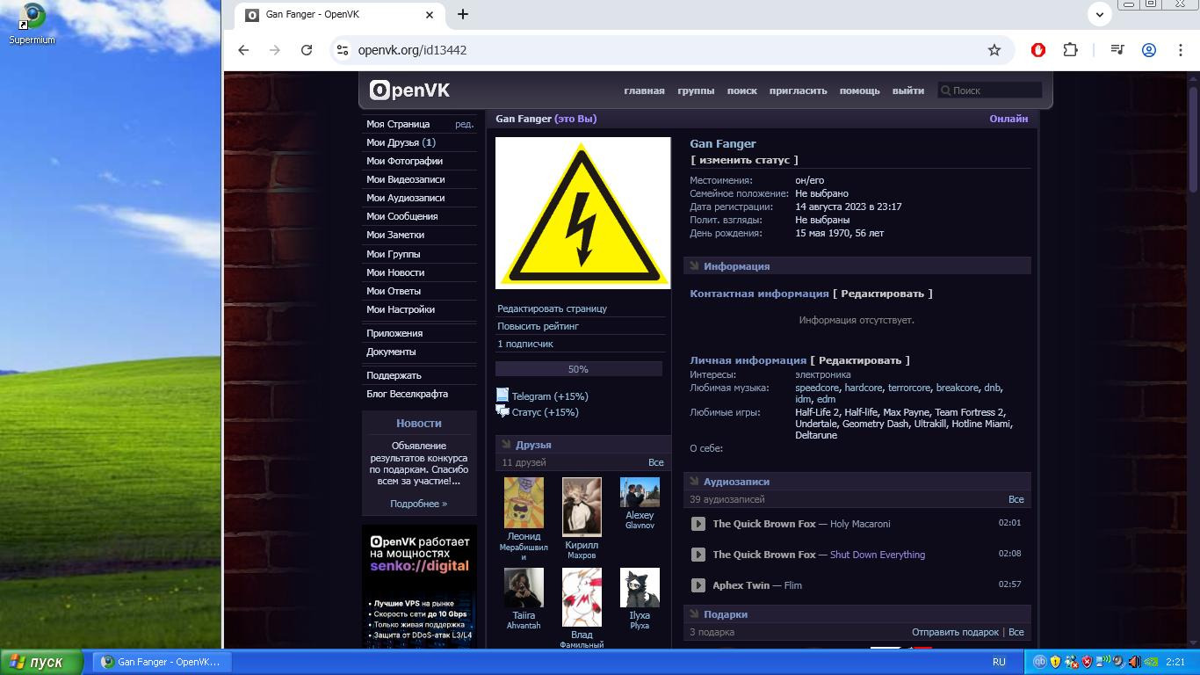
Task: Close the Gan Fanger - OpenVK tab
Action: tap(430, 14)
